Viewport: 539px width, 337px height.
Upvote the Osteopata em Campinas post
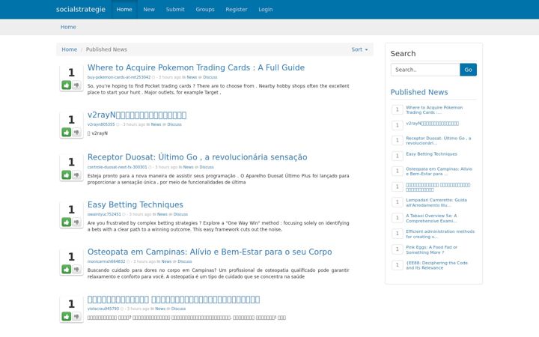pos(67,270)
